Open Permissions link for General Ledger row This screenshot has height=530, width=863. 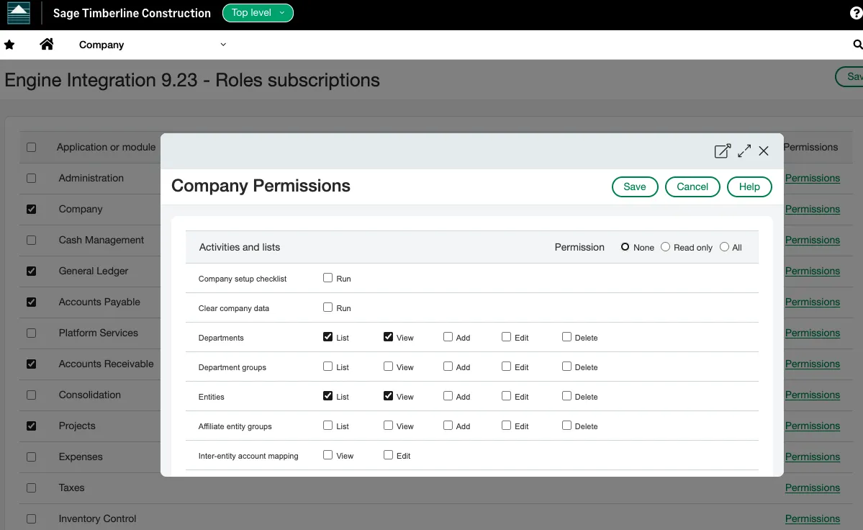(813, 271)
